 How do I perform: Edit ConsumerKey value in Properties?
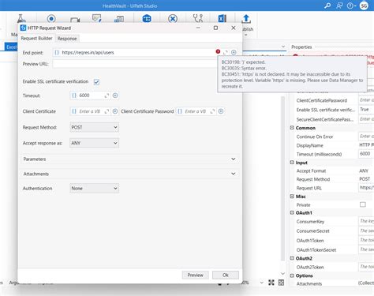(366, 221)
